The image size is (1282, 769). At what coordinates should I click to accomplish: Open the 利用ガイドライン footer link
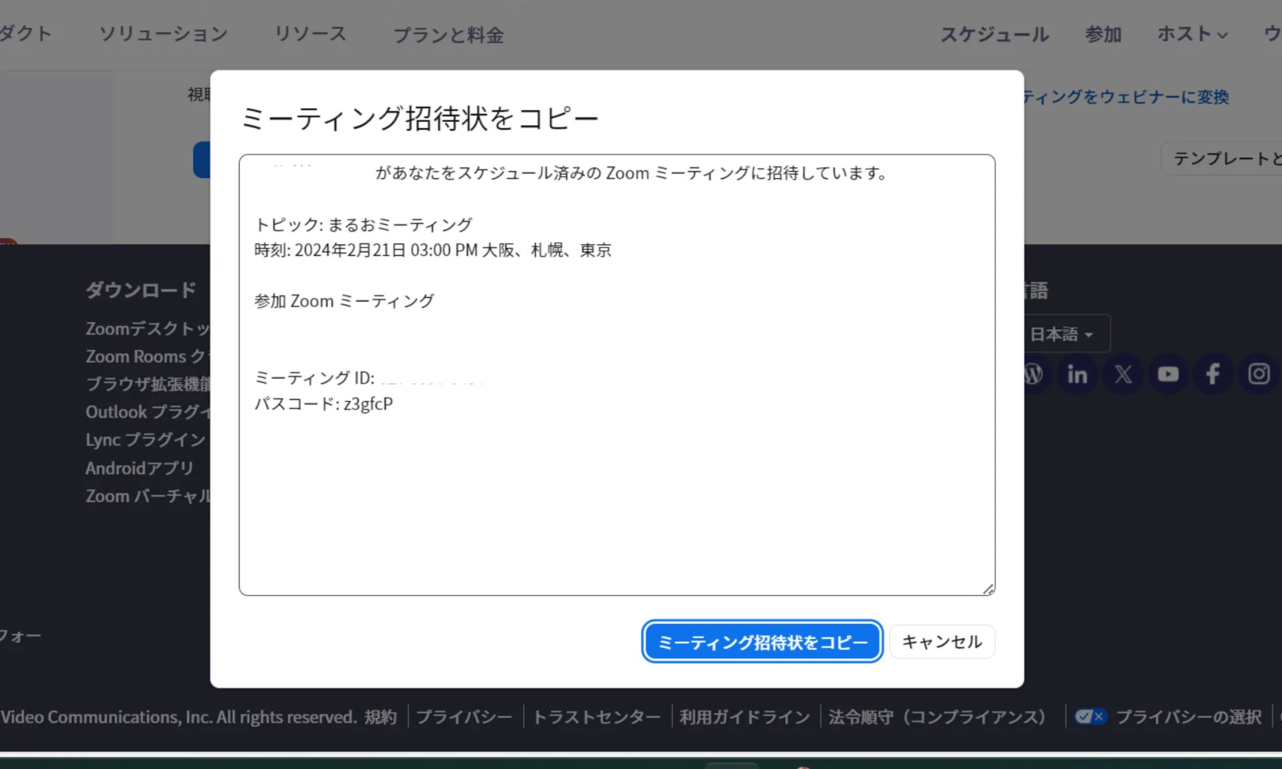pos(745,717)
